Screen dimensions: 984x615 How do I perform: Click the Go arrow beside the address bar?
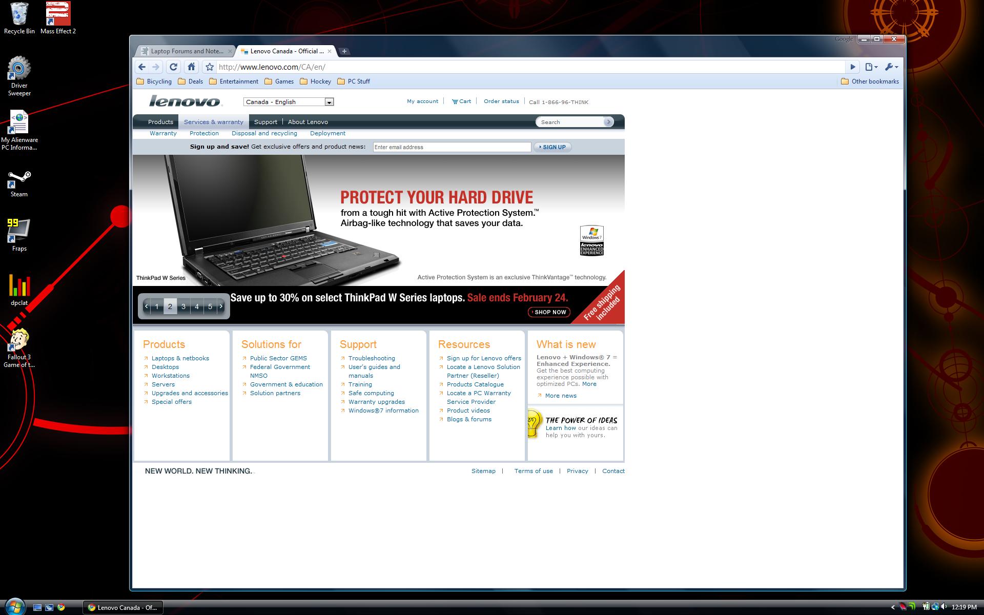tap(853, 67)
